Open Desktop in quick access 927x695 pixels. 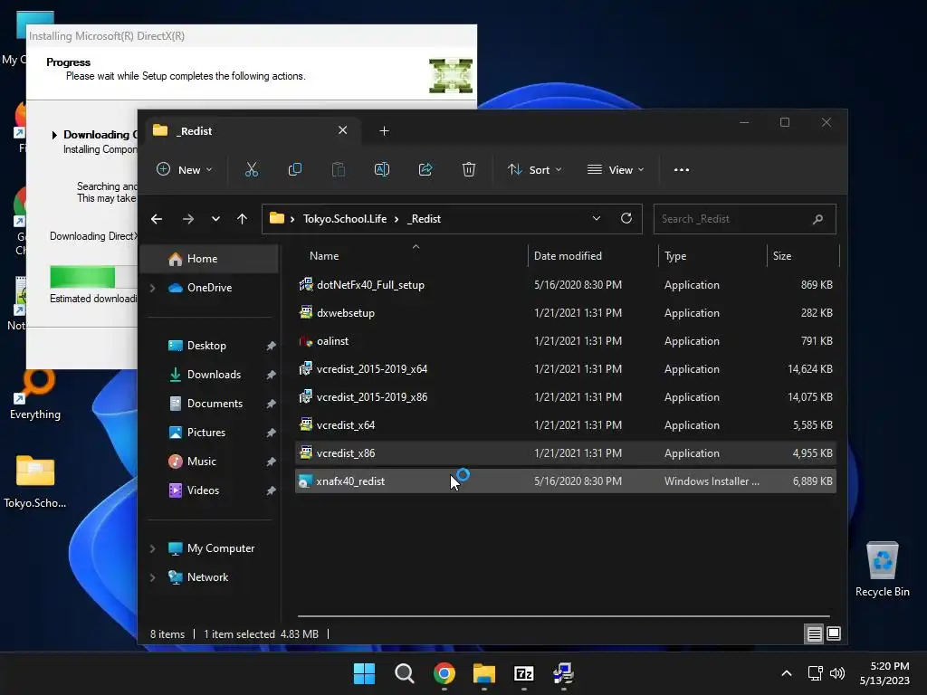pyautogui.click(x=206, y=346)
